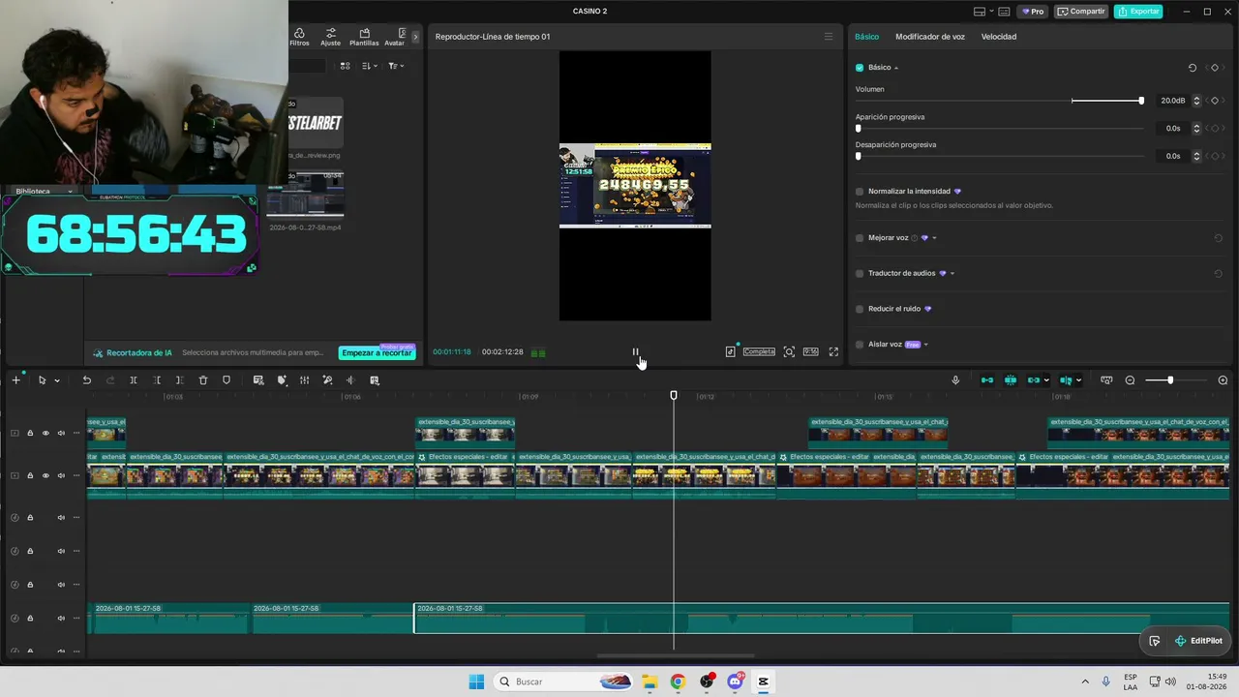
Task: Click Empezar a recortar
Action: (377, 353)
